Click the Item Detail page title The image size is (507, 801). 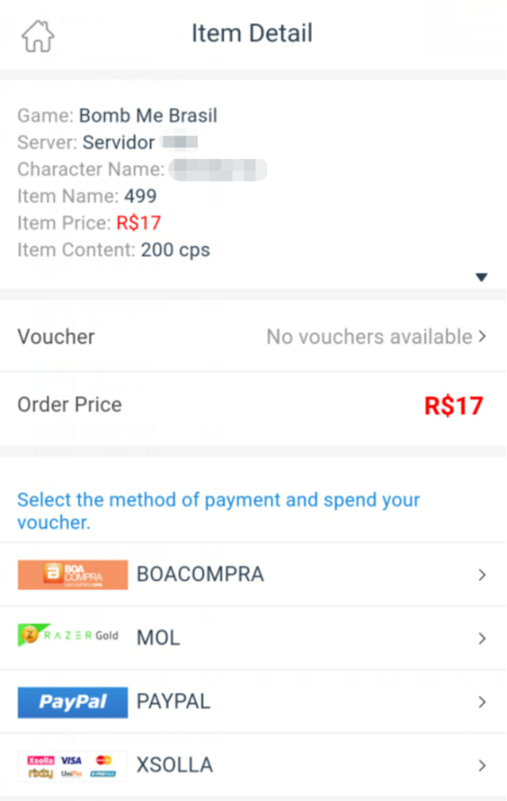click(x=252, y=33)
